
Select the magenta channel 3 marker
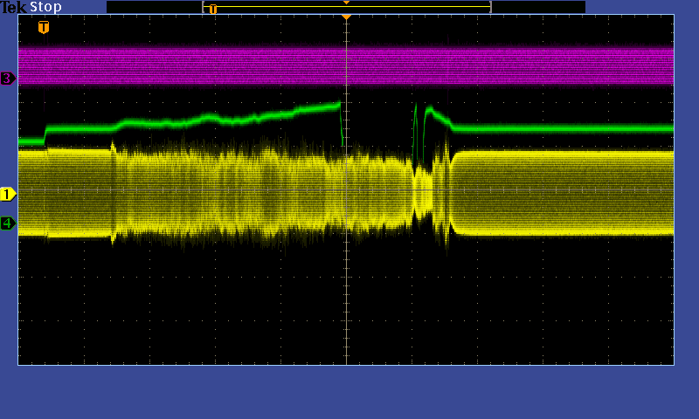pyautogui.click(x=8, y=79)
